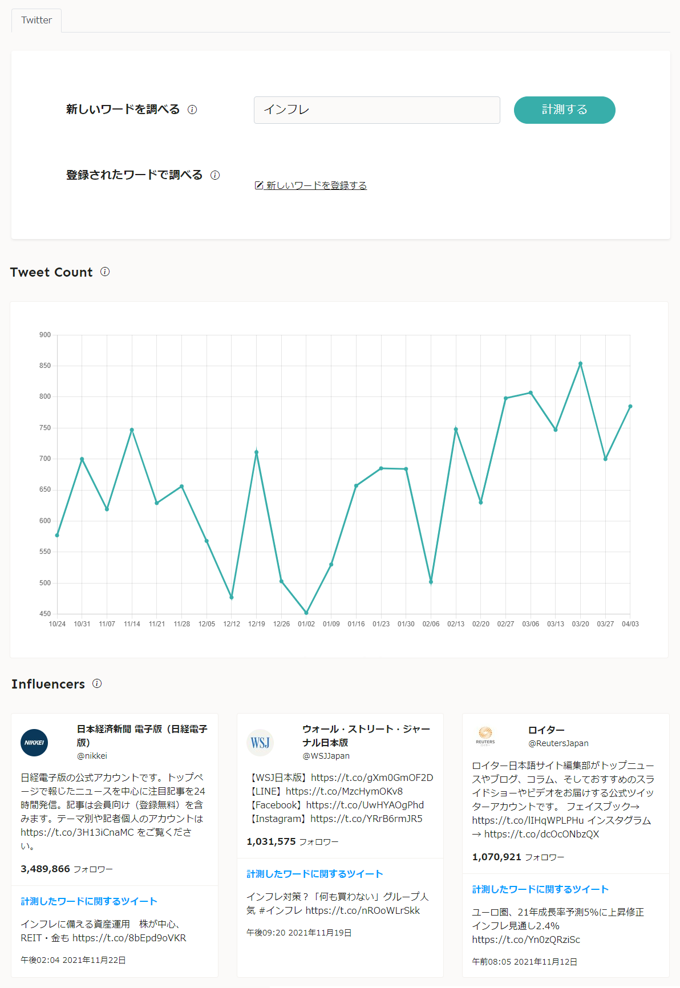
Task: Click the 午前08:05 2021年11月12日 timestamp
Action: [x=524, y=962]
